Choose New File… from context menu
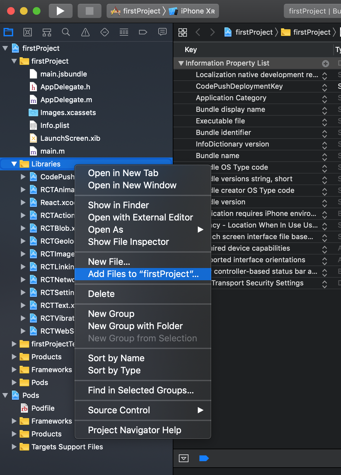 click(143, 262)
